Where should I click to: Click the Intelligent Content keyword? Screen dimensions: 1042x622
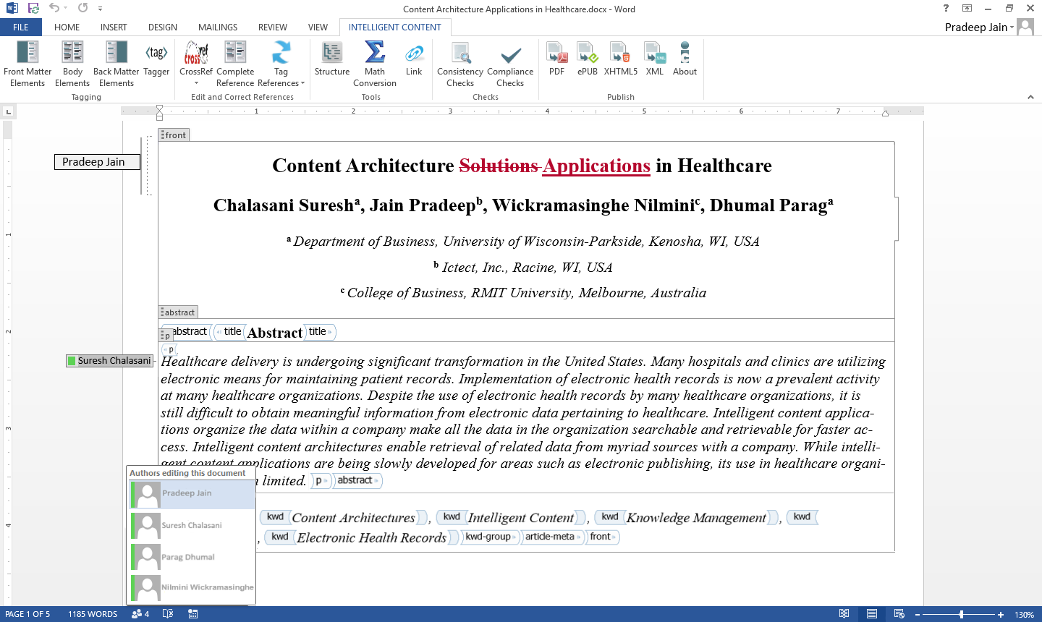521,518
